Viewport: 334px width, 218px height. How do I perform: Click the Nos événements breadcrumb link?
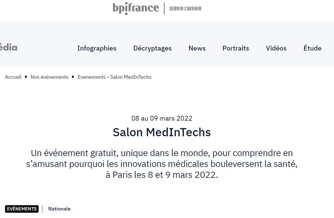click(49, 77)
